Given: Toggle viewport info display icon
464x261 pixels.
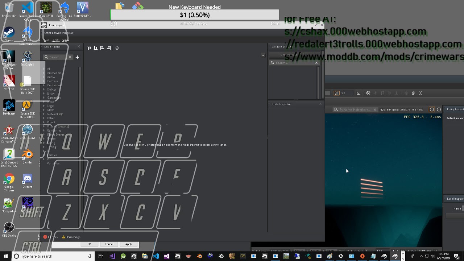Looking at the screenshot, I should click(432, 109).
